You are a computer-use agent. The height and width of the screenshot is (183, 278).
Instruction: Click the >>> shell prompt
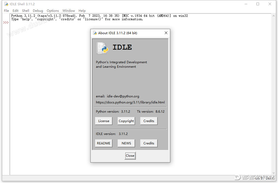pyautogui.click(x=6, y=22)
